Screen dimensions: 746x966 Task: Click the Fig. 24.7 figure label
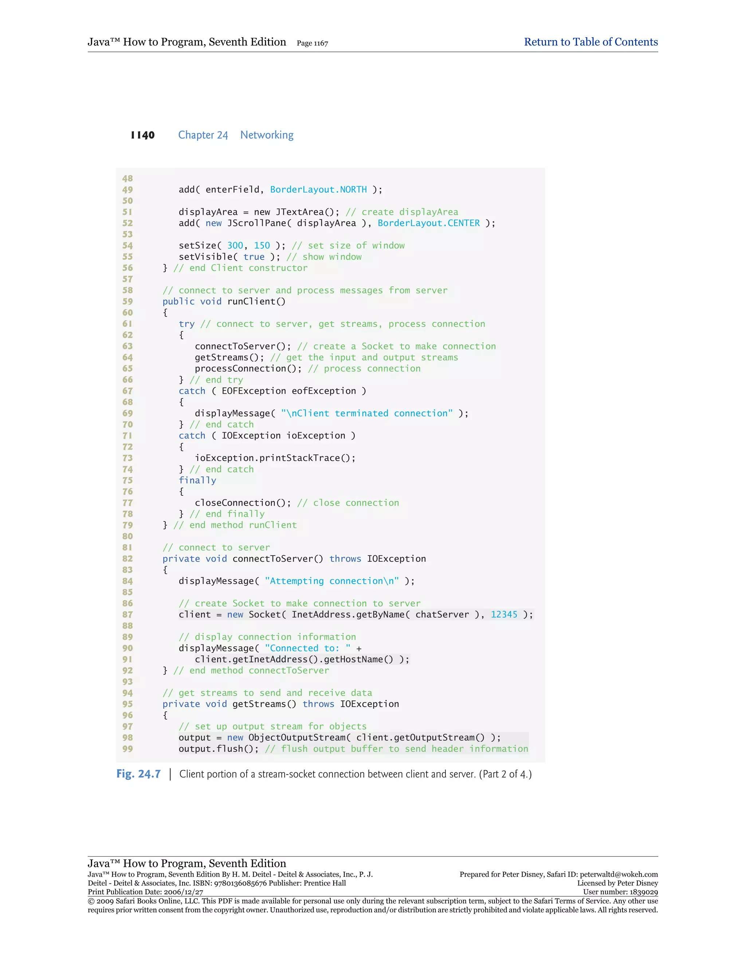coord(138,774)
